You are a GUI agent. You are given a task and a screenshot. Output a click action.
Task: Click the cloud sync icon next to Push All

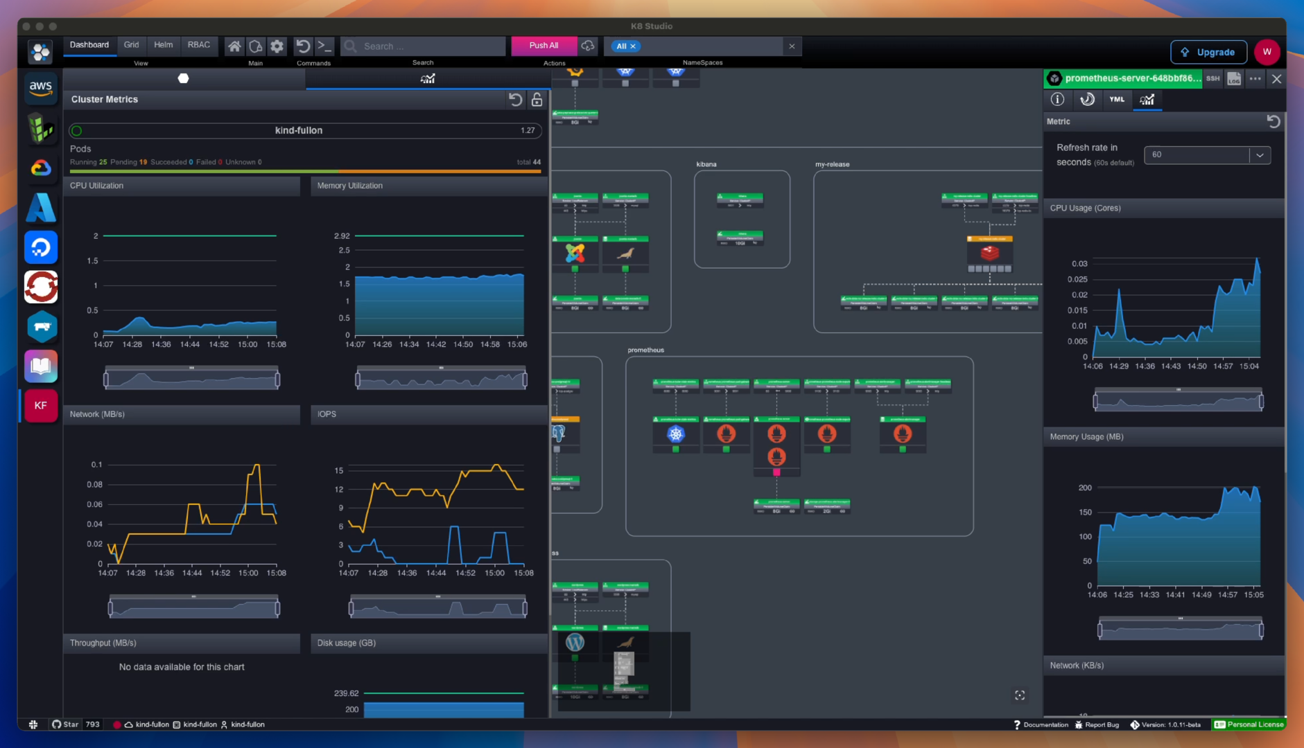(588, 46)
